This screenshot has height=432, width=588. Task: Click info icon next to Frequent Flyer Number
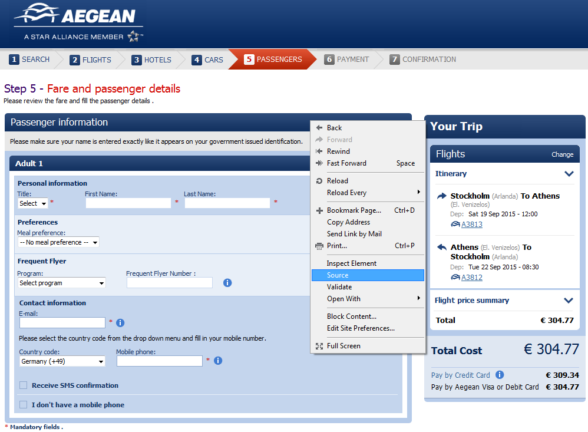point(227,283)
